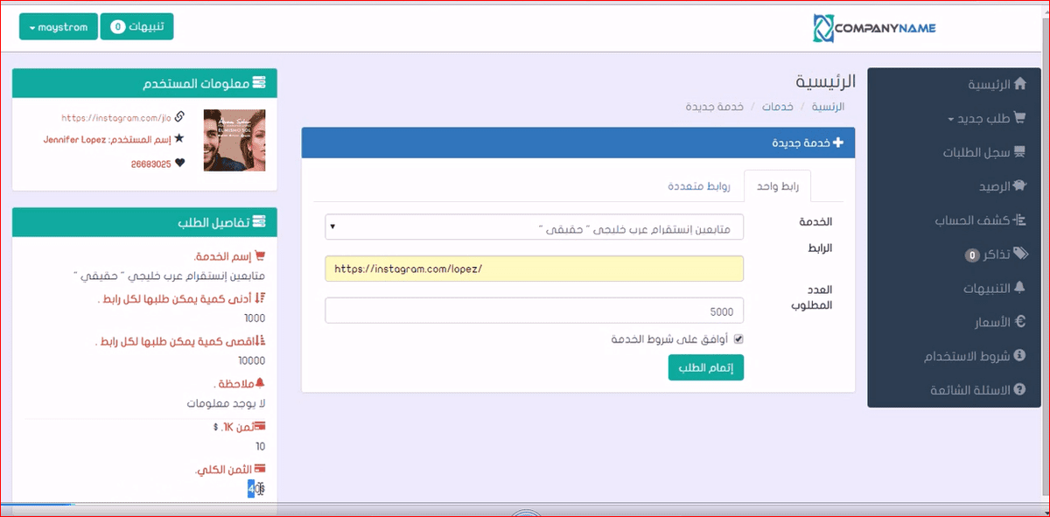Viewport: 1050px width, 517px height.
Task: Switch to the روابط متعددة tab
Action: point(698,186)
